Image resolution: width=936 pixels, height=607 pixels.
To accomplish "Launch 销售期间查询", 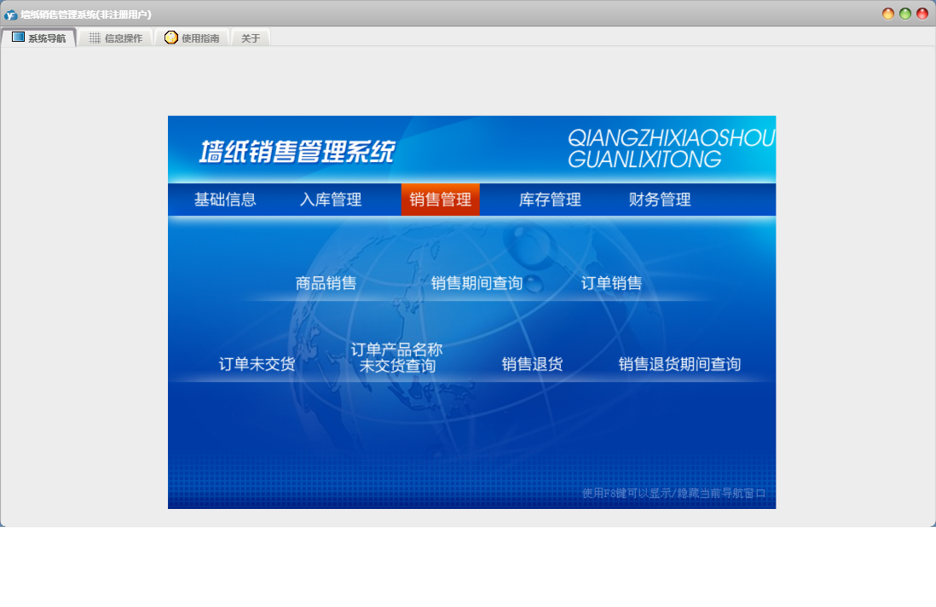I will tap(477, 283).
